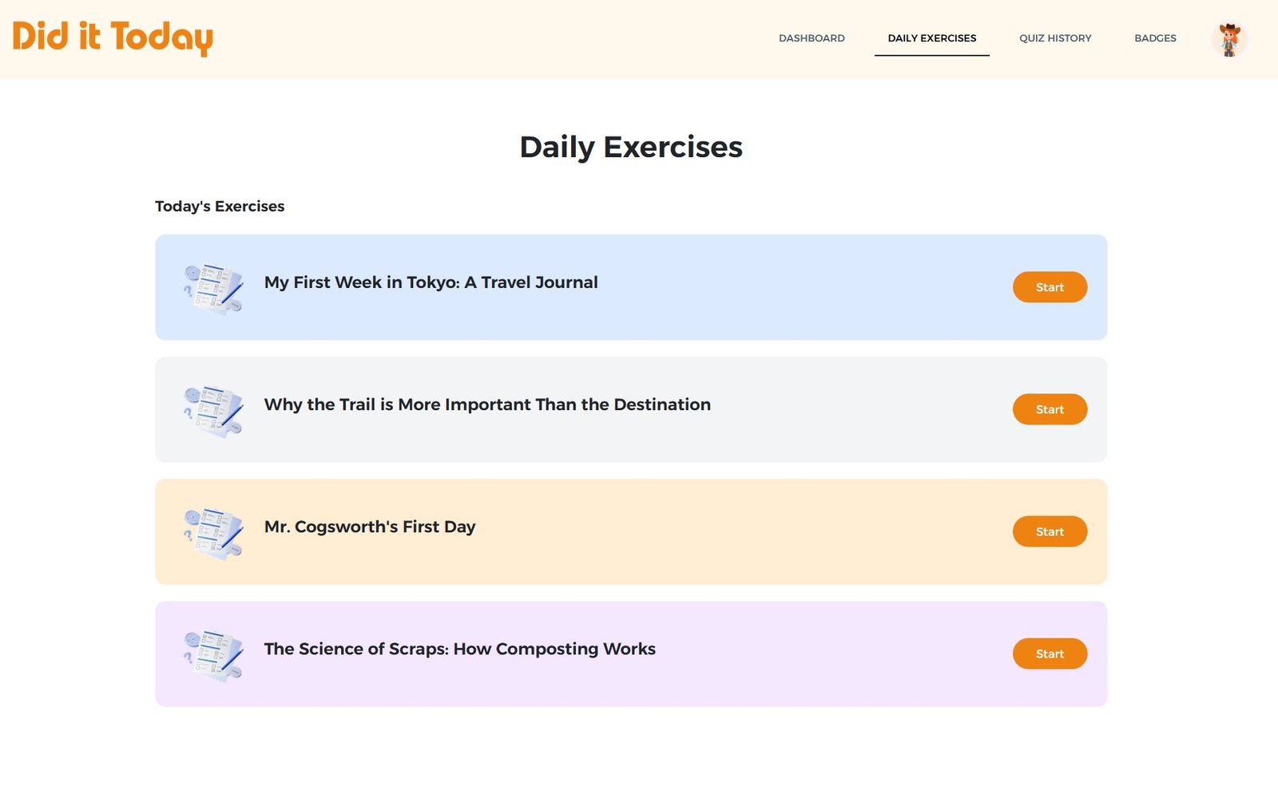This screenshot has height=794, width=1278.
Task: Start the Science of Scraps exercise
Action: 1050,654
